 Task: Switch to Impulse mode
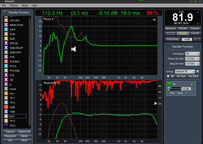click(x=195, y=29)
